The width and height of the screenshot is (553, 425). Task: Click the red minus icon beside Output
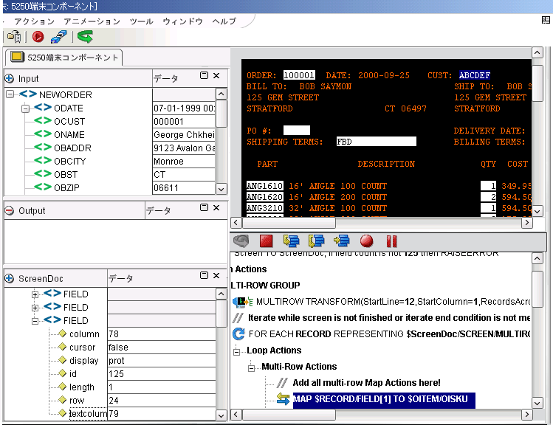coord(10,210)
